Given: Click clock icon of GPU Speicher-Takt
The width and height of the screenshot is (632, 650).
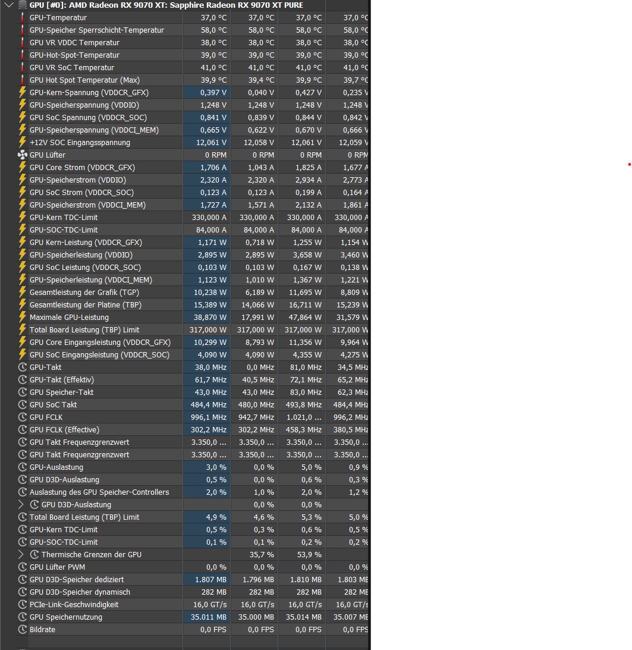Looking at the screenshot, I should (23, 392).
